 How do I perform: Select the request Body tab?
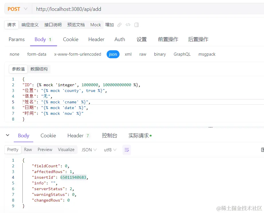point(43,39)
